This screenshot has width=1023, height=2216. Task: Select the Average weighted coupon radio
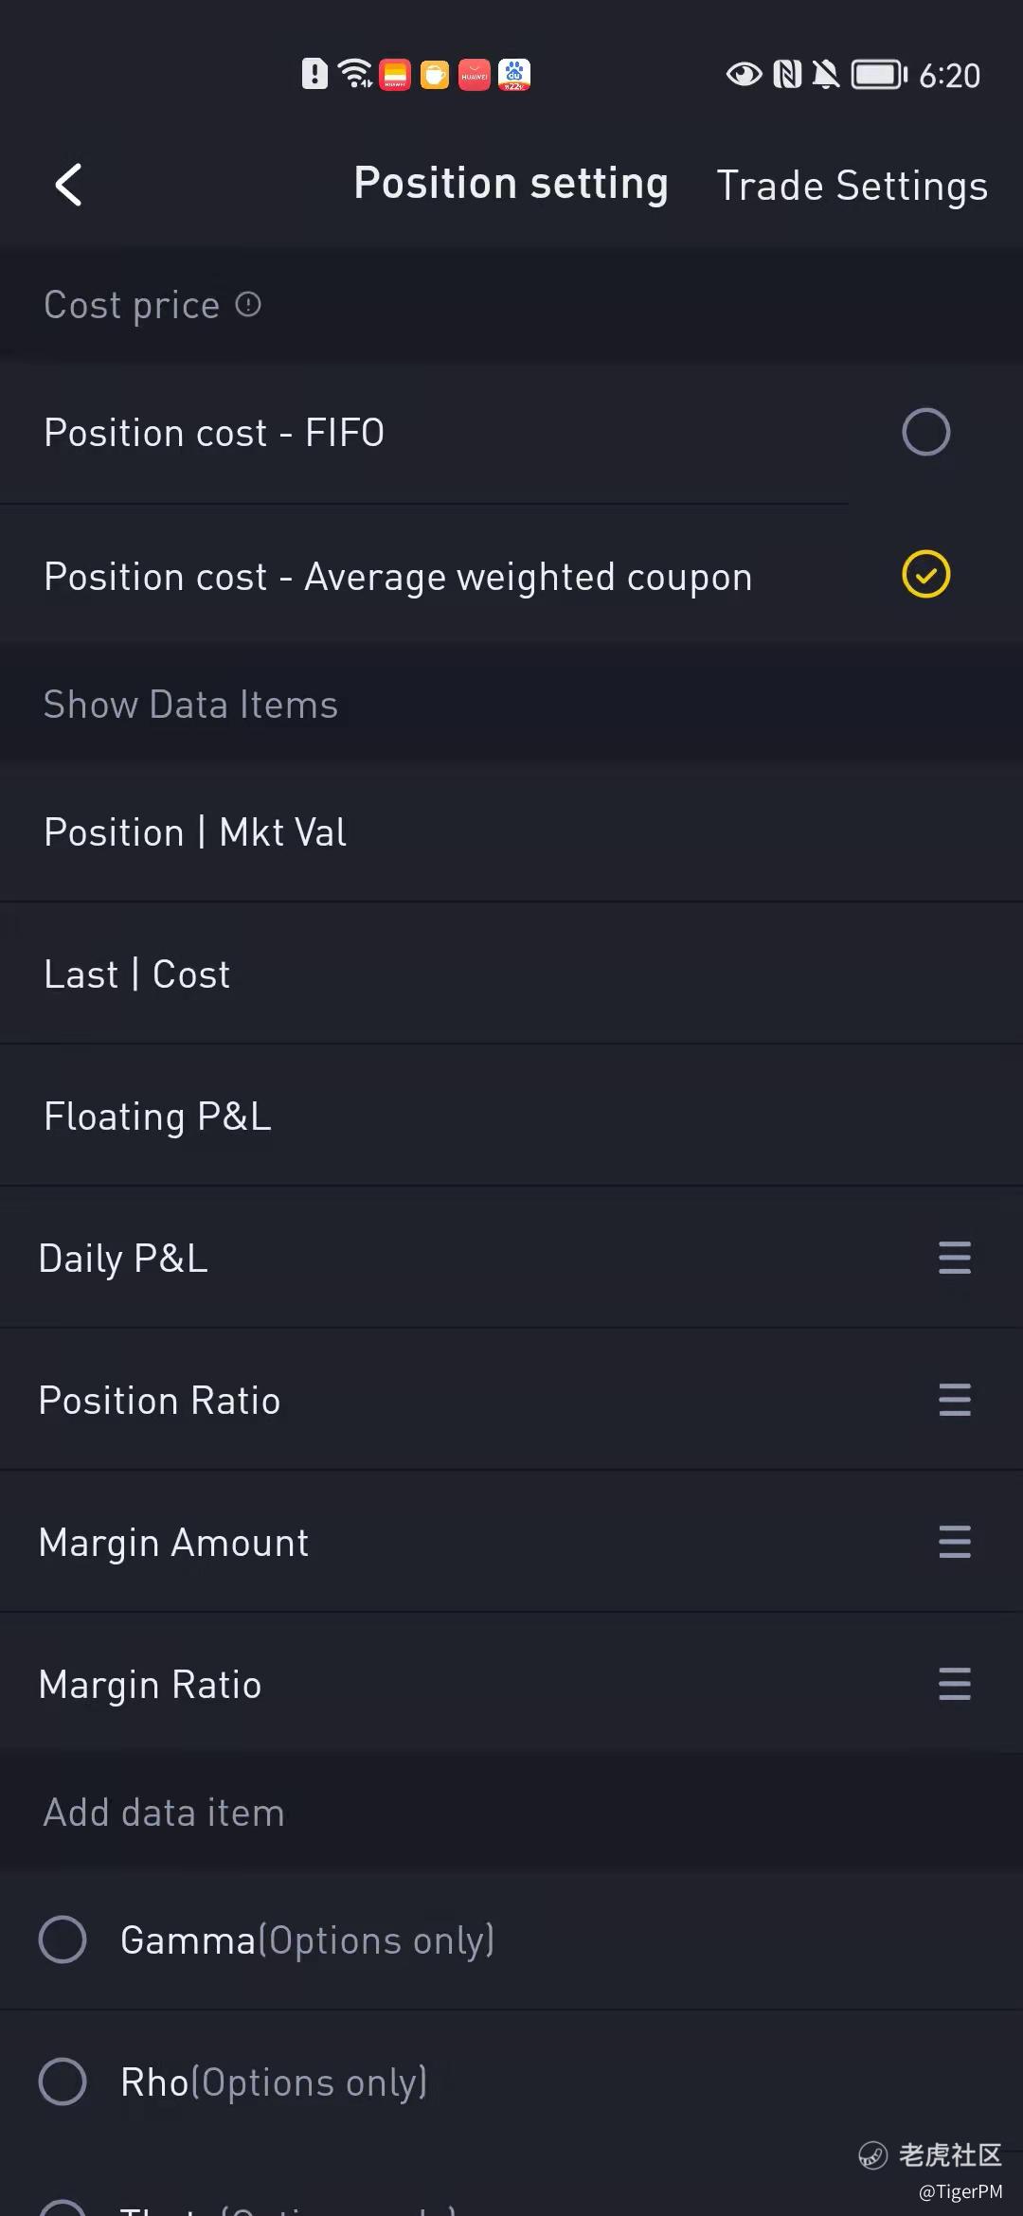click(x=925, y=575)
